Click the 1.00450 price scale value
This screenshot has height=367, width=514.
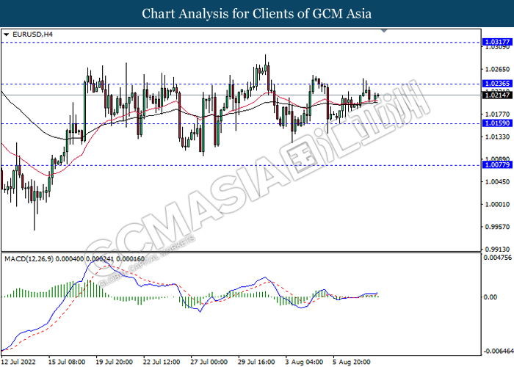point(498,182)
